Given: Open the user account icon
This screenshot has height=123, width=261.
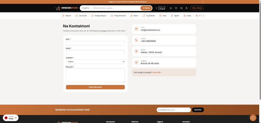Looking at the screenshot, I should (186, 8).
